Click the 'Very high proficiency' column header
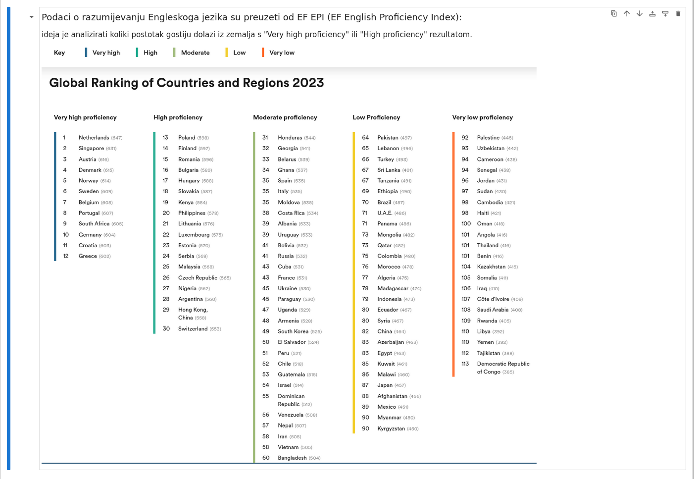This screenshot has width=694, height=479. point(85,117)
